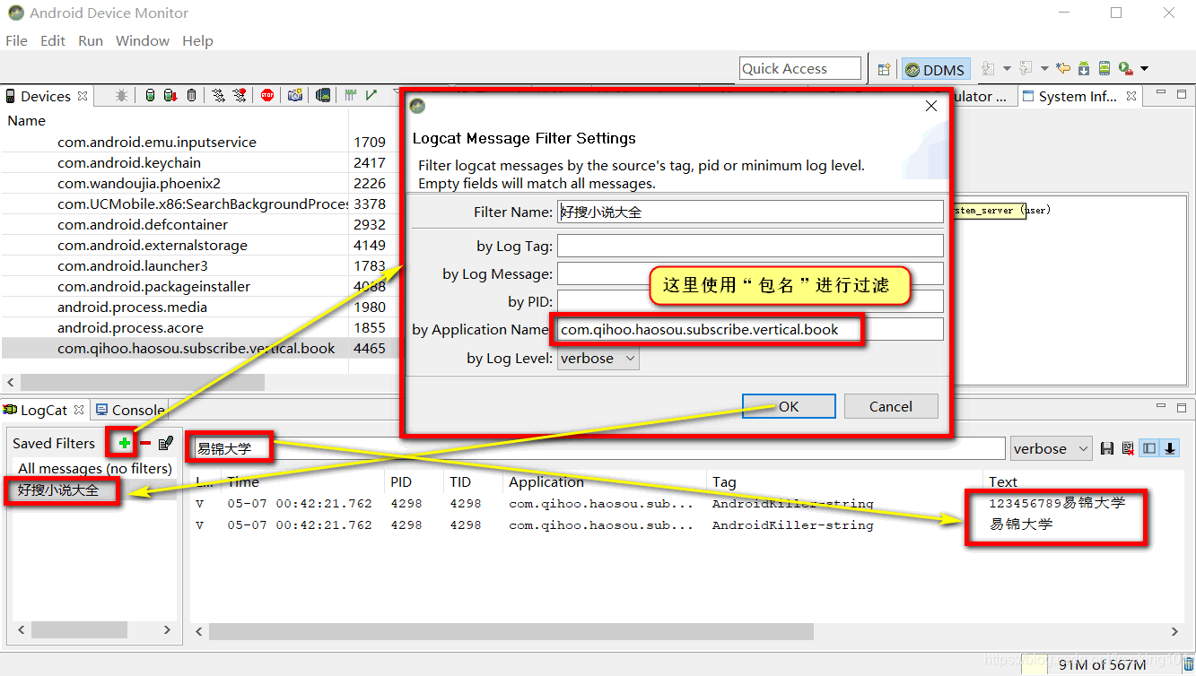Click the Quick Access search box
This screenshot has width=1196, height=676.
800,68
